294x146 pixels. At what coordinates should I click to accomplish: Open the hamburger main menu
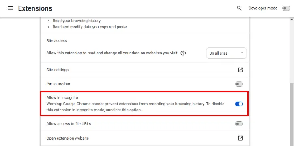click(x=11, y=8)
